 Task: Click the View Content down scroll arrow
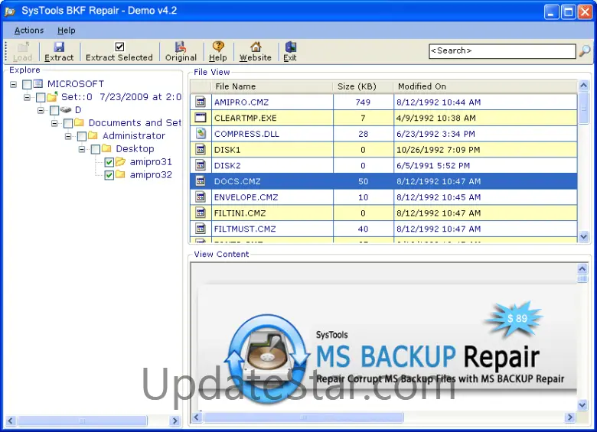582,404
